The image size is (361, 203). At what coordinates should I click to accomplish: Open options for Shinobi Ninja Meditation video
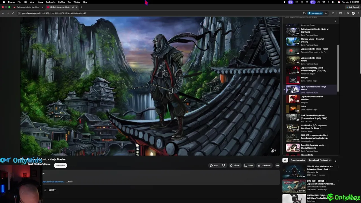click(338, 167)
